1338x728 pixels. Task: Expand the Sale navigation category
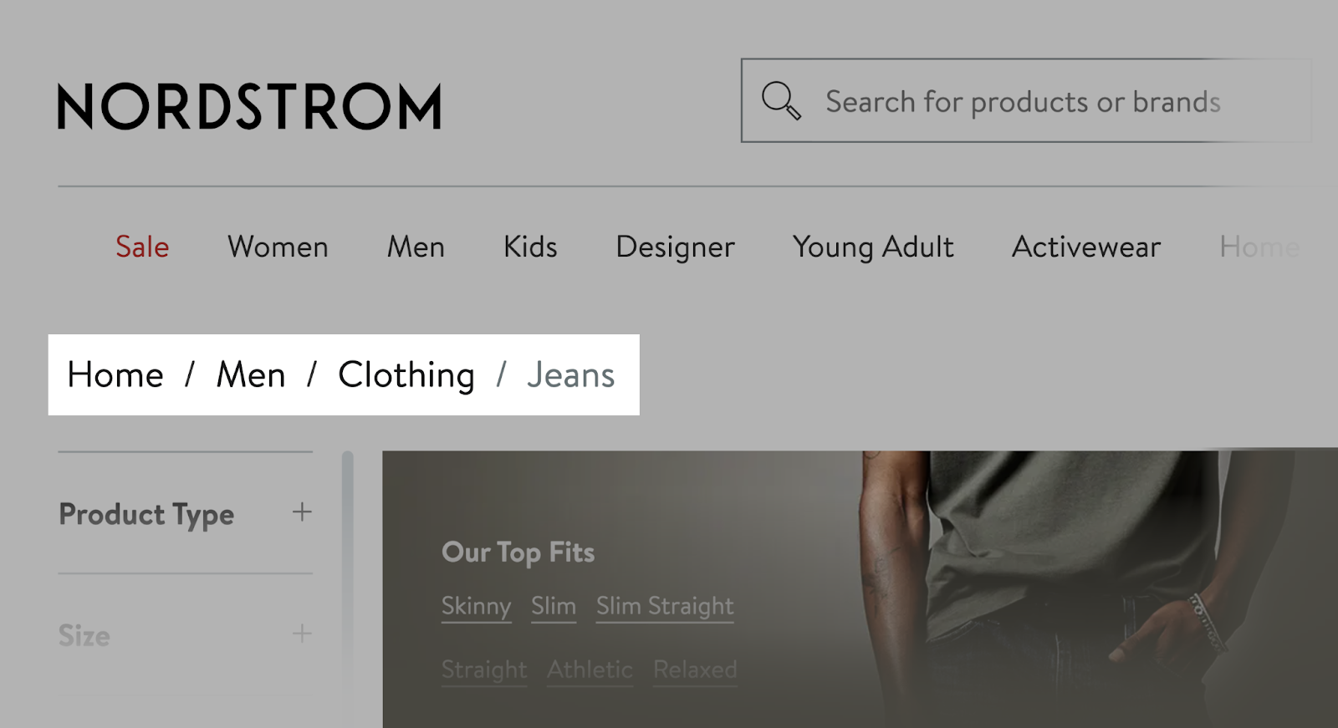pyautogui.click(x=142, y=247)
